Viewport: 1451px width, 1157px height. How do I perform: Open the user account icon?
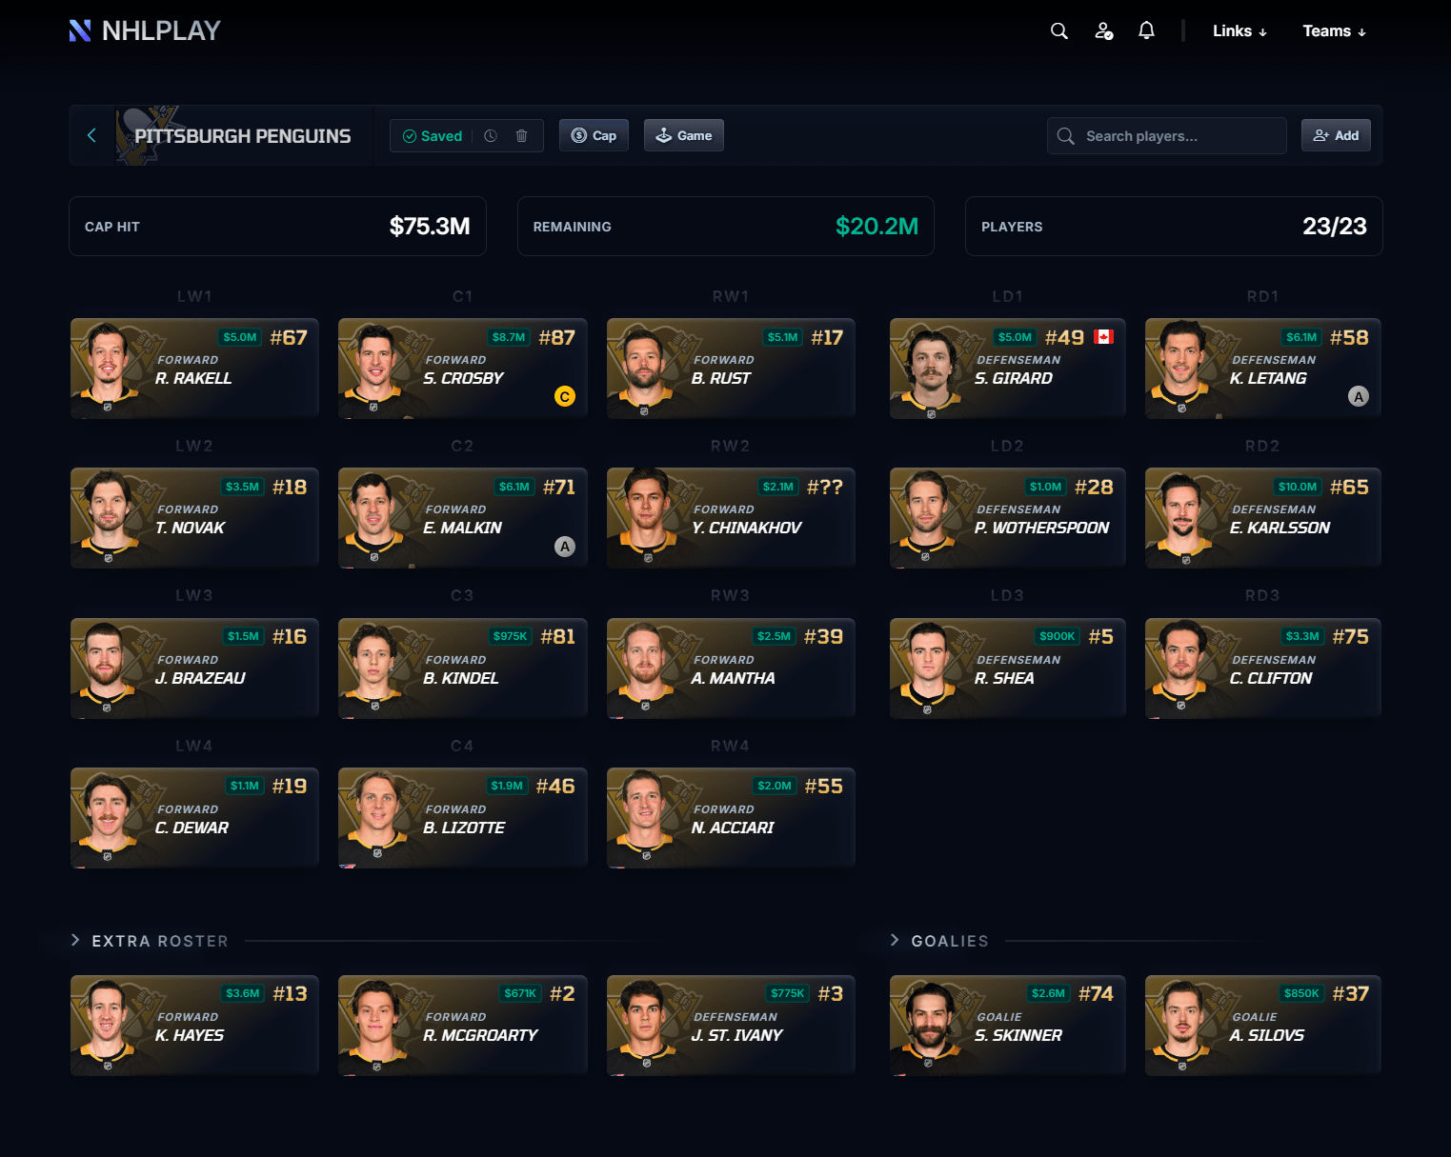tap(1103, 31)
